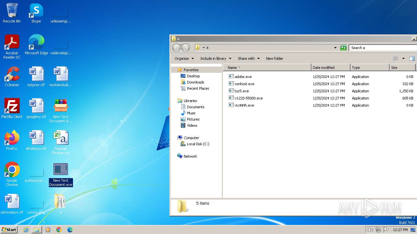Viewport: 417px width, 234px height.
Task: Select New Text Document.exe on desktop
Action: click(61, 174)
